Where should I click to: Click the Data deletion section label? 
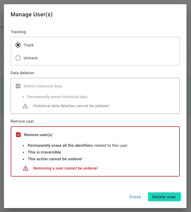pos(22,73)
